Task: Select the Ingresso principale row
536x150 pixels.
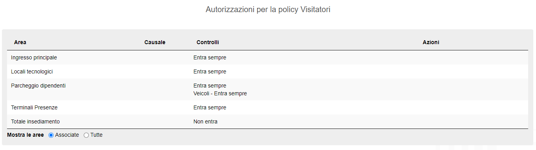Action: point(268,57)
